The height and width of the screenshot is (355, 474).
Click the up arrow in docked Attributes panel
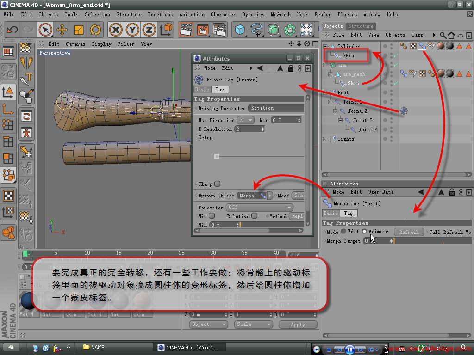click(x=441, y=192)
